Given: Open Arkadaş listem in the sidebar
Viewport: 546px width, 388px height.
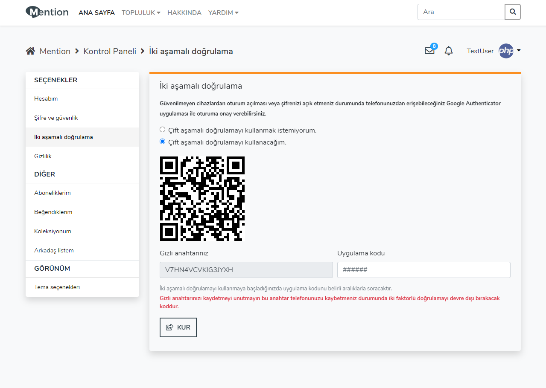Looking at the screenshot, I should 82,250.
